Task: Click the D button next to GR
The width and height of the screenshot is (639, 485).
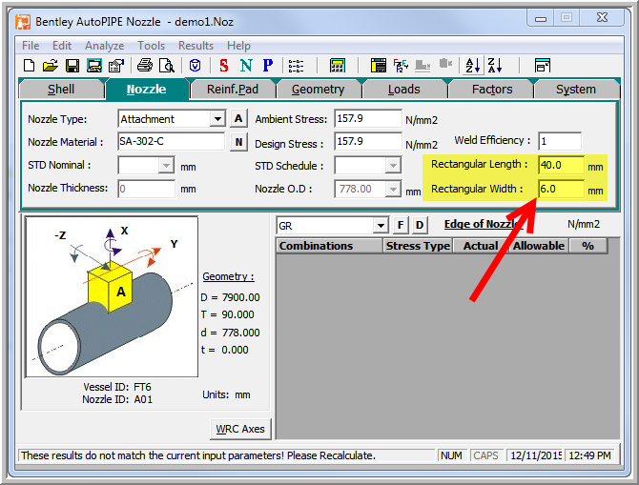Action: (420, 225)
